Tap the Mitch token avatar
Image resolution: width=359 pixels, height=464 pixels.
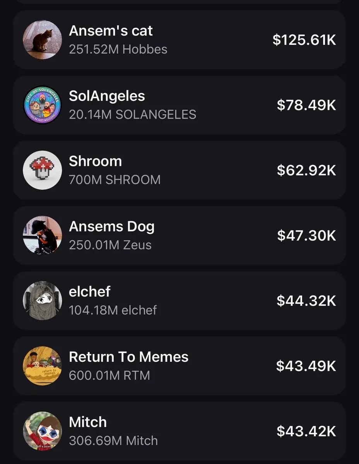pos(42,430)
